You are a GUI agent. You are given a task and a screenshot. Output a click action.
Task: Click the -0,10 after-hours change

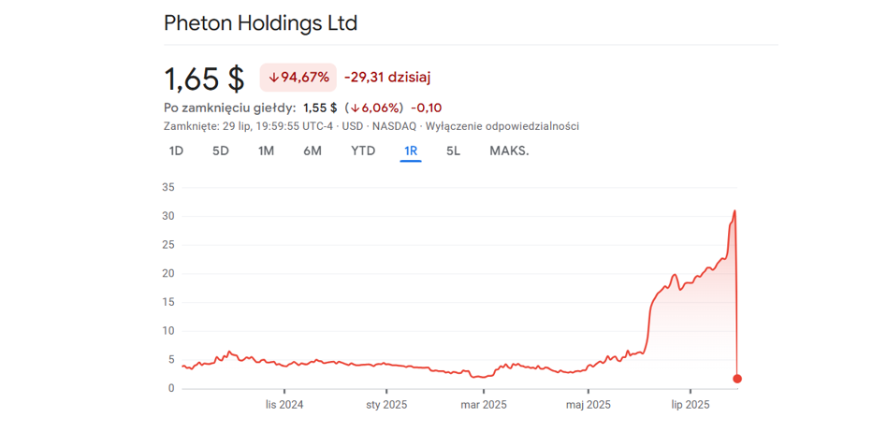pyautogui.click(x=427, y=108)
